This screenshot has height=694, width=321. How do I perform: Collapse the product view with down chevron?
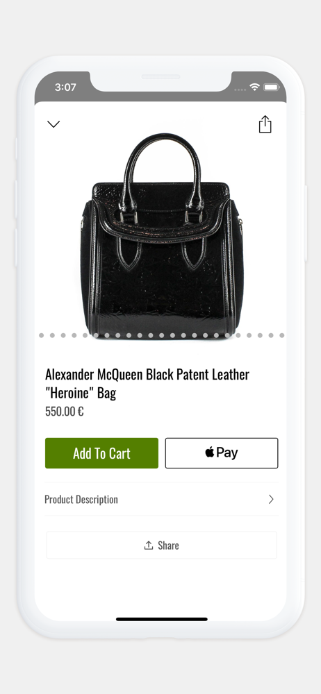(53, 124)
